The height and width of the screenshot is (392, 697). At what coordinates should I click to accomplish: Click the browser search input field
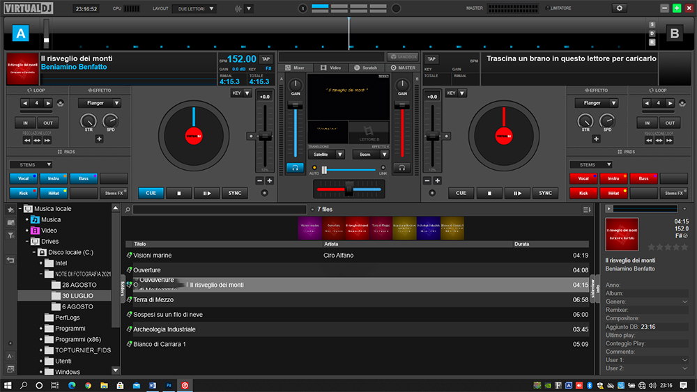pyautogui.click(x=220, y=210)
